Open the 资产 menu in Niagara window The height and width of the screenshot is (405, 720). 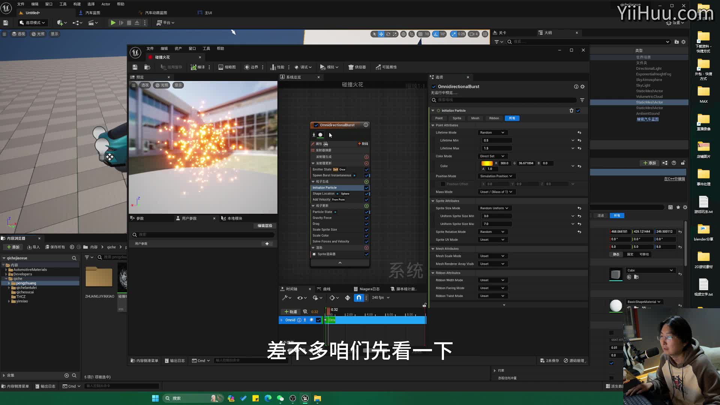tap(178, 49)
